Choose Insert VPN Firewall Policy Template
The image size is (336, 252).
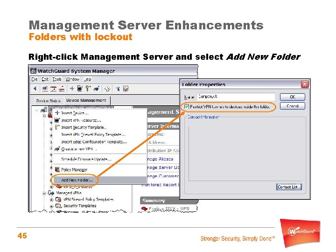coord(100,134)
